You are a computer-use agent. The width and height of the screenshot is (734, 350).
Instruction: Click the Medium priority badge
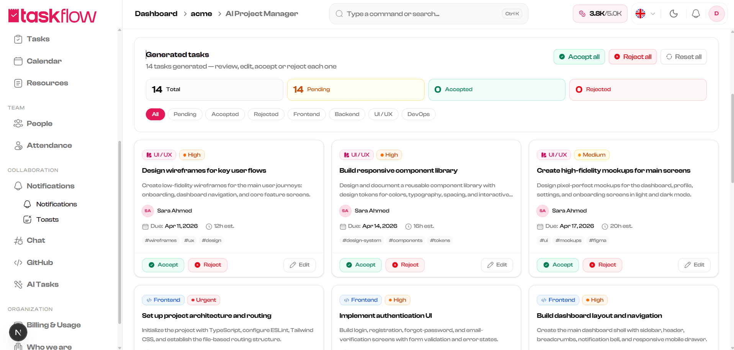(x=592, y=155)
